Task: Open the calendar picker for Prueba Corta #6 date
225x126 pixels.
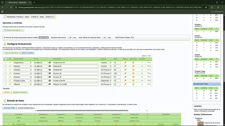Action: tap(50, 80)
